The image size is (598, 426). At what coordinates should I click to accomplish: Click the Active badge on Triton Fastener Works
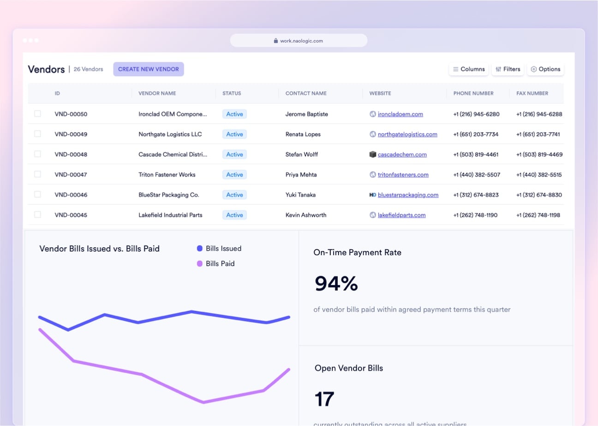(x=234, y=175)
